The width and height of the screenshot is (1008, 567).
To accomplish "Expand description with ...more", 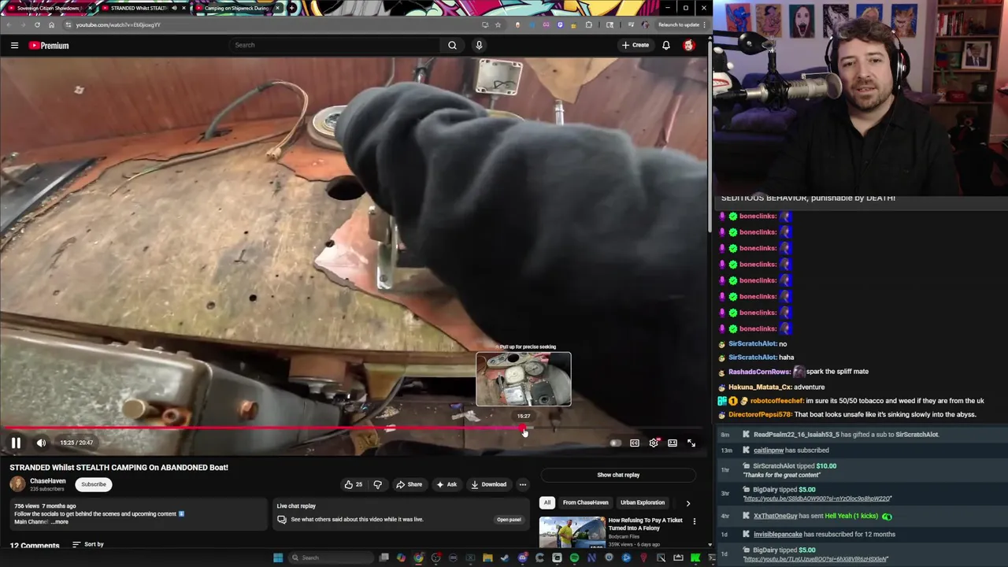I will pyautogui.click(x=60, y=522).
